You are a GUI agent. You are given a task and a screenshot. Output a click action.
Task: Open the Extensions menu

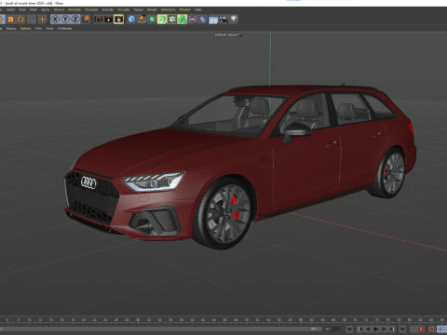(x=168, y=10)
